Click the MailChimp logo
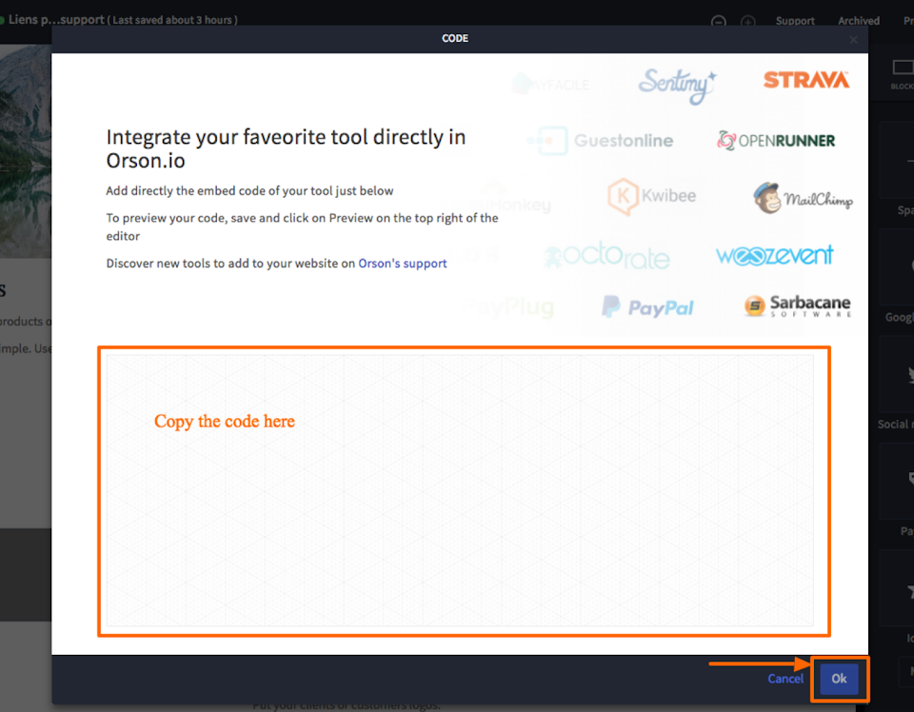This screenshot has height=712, width=914. (x=803, y=198)
